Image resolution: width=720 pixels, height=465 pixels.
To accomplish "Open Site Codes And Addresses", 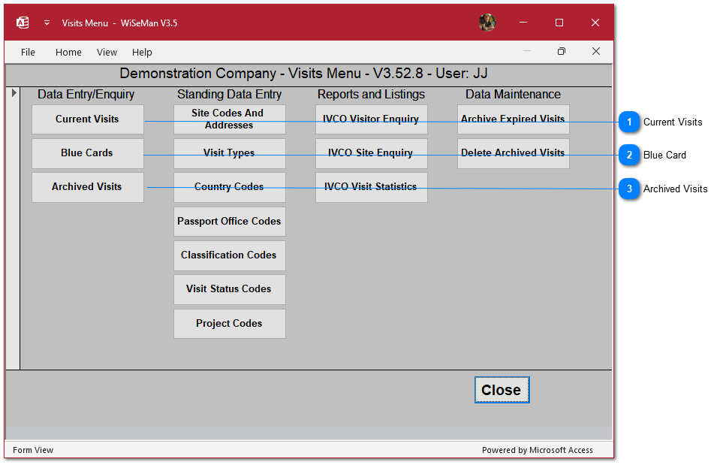I will coord(229,119).
